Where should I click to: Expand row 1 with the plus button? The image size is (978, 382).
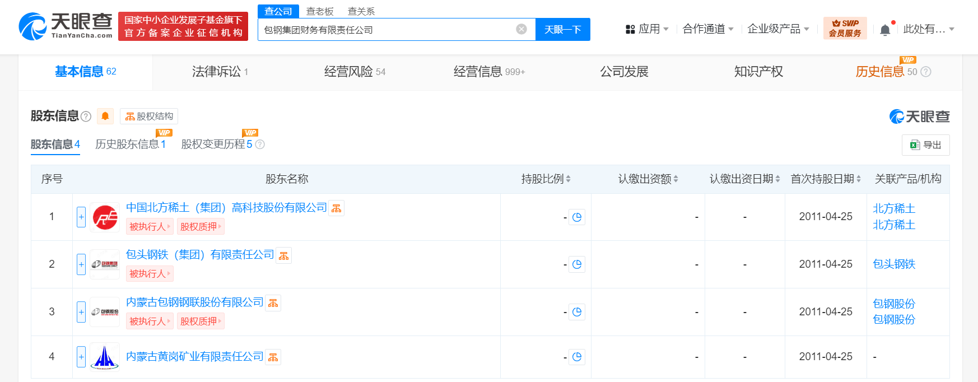[81, 217]
